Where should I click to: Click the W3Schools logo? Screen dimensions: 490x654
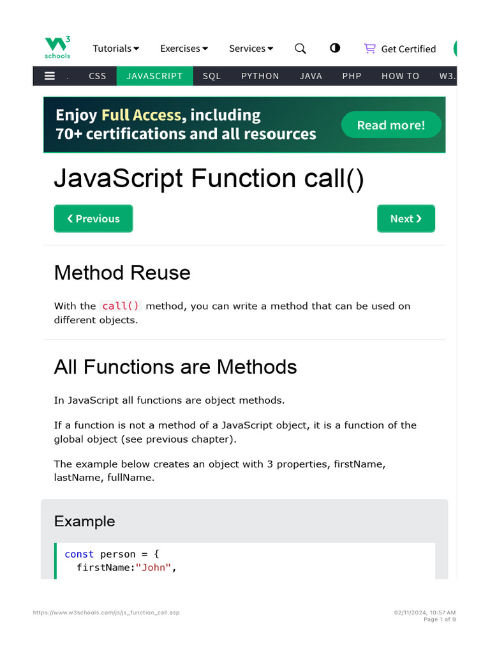(57, 47)
